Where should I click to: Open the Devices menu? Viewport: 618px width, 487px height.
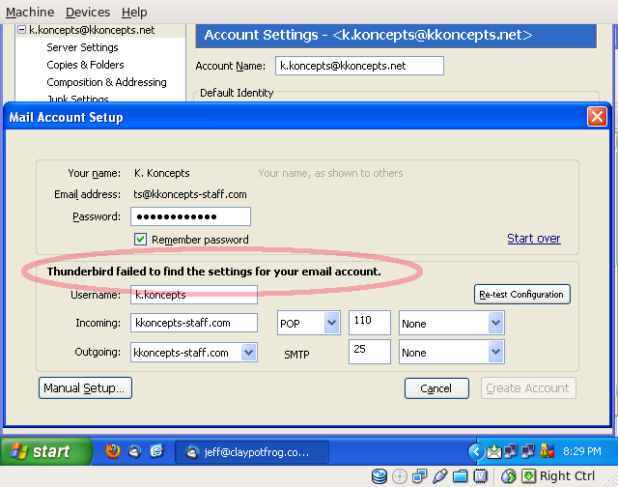[88, 13]
